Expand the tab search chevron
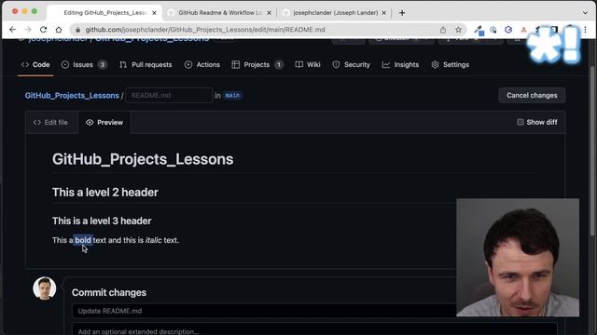Viewport: 597px width, 335px height. point(585,13)
